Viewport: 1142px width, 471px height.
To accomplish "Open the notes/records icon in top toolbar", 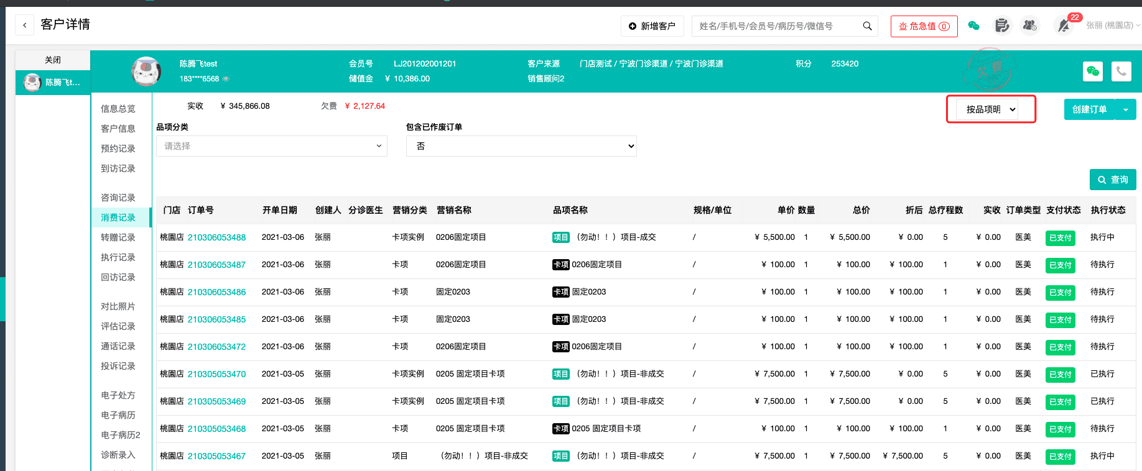I will point(1001,25).
